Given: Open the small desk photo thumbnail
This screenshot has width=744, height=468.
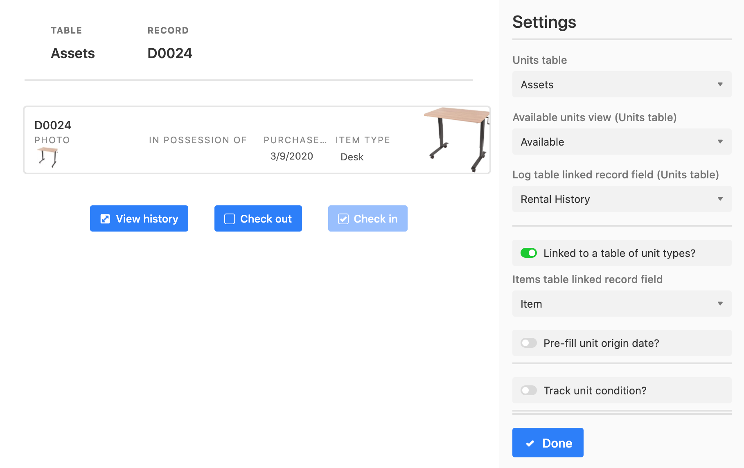Looking at the screenshot, I should [48, 157].
